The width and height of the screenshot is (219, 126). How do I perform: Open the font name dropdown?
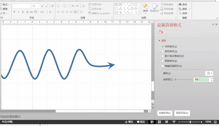coord(30,6)
